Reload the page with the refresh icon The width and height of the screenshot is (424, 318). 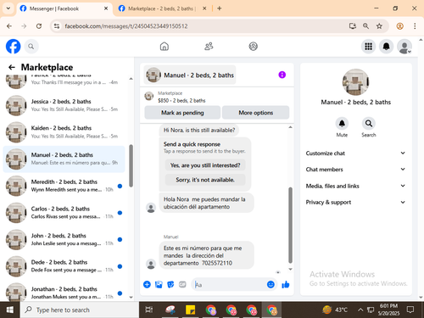pos(39,26)
